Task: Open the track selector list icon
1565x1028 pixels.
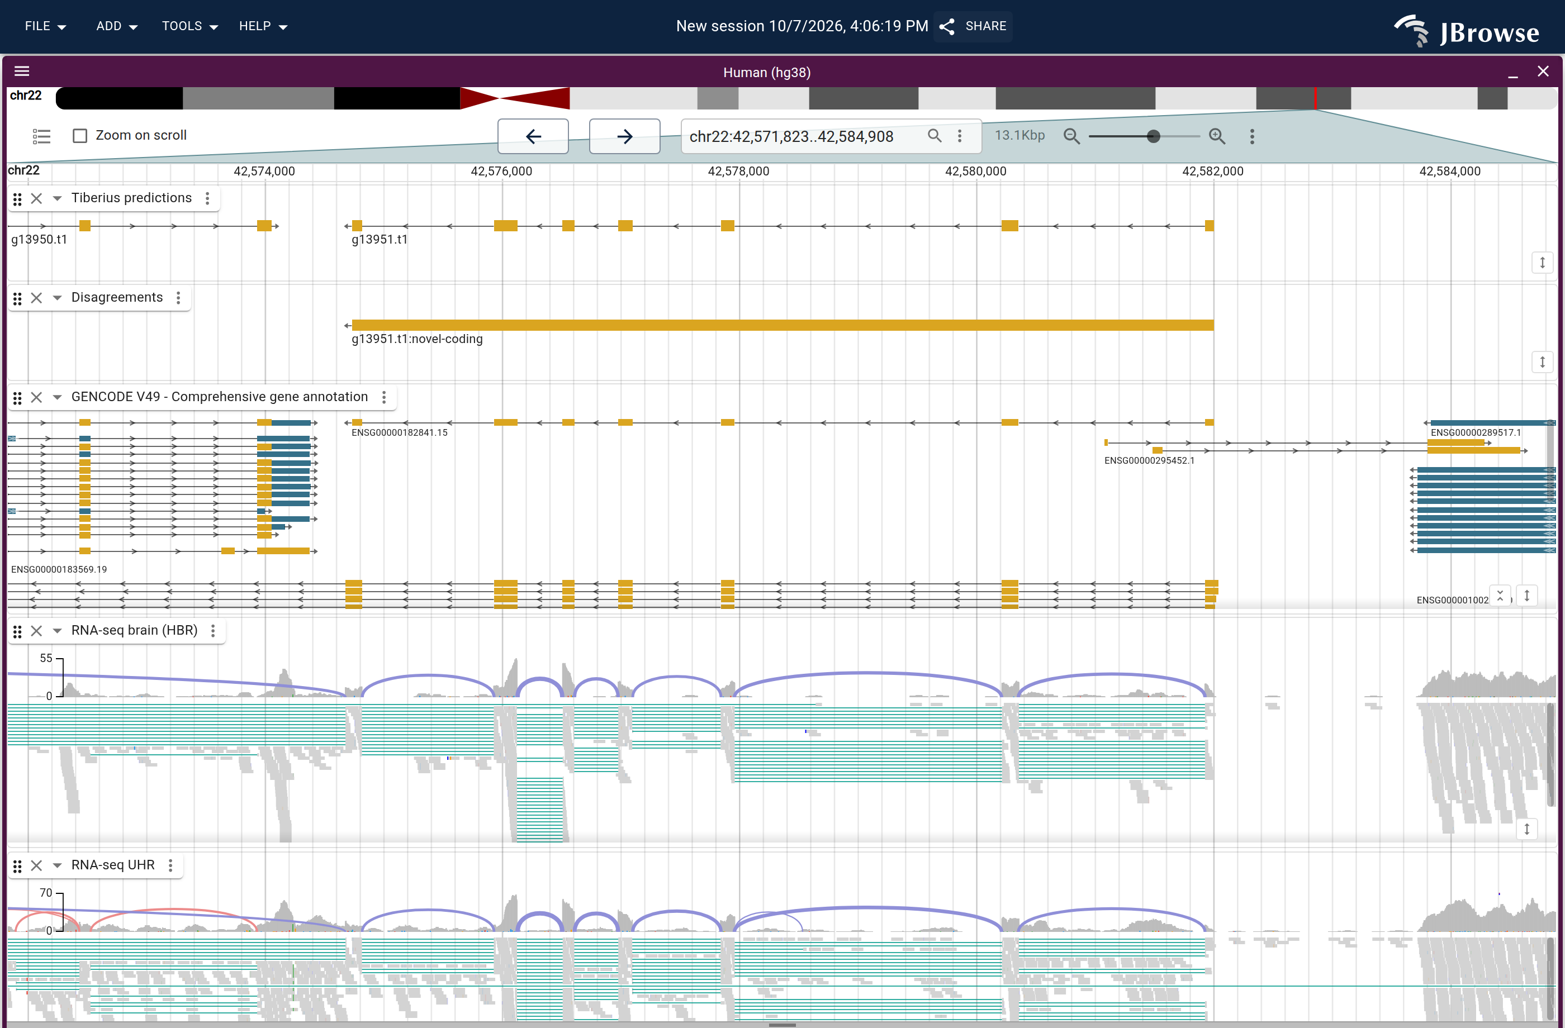Action: coord(41,136)
